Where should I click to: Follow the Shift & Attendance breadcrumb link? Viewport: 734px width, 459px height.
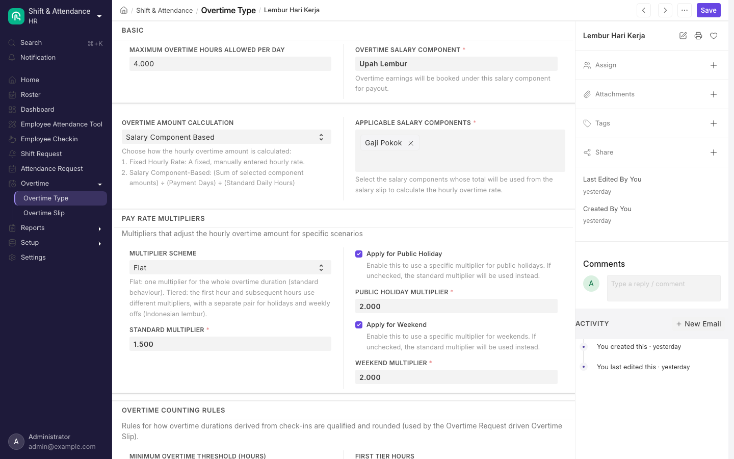click(164, 10)
